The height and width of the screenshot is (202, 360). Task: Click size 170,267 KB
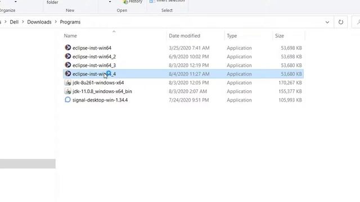(290, 82)
